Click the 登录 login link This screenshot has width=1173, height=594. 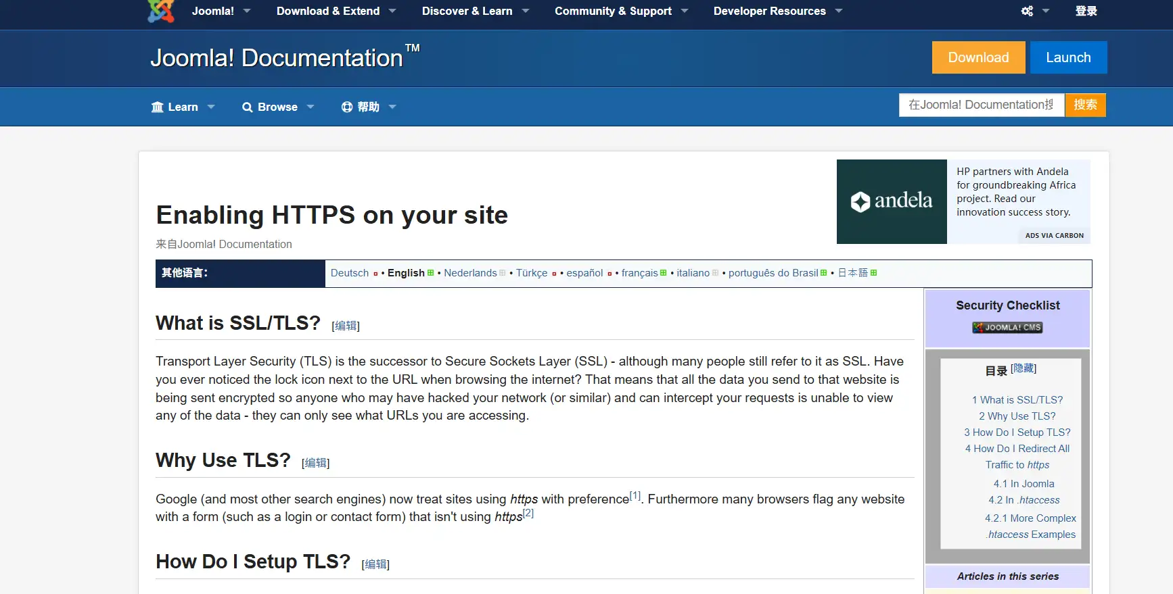pyautogui.click(x=1086, y=11)
